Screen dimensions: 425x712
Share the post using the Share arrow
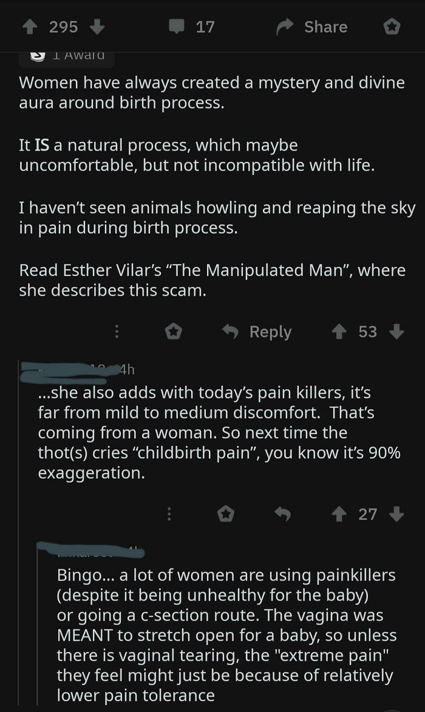point(285,26)
